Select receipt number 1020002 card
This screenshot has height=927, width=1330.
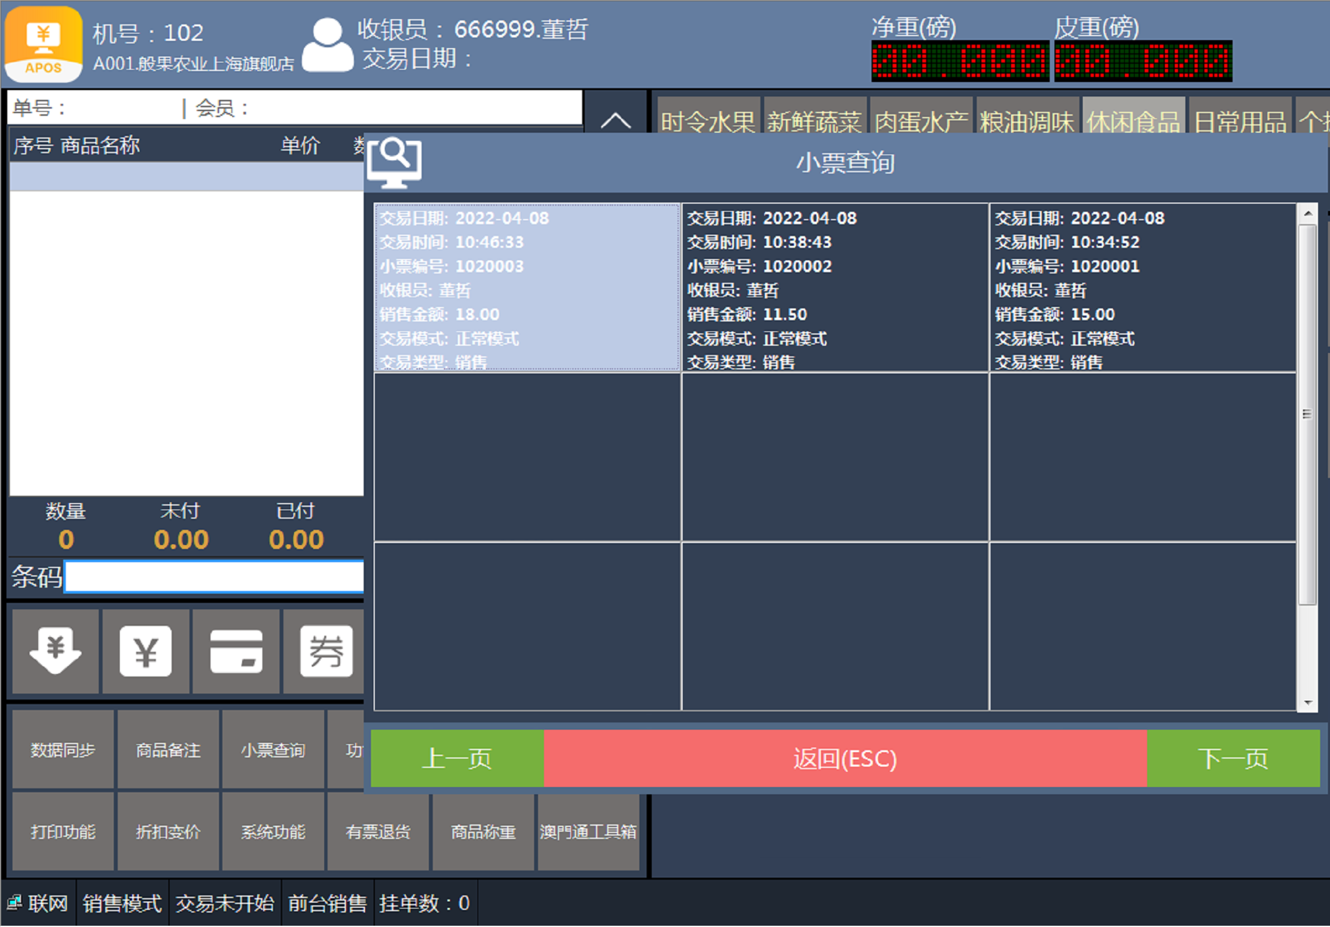click(x=835, y=288)
